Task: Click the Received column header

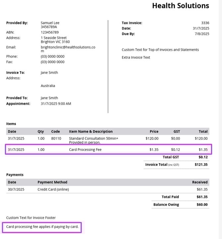Action: click(x=200, y=182)
